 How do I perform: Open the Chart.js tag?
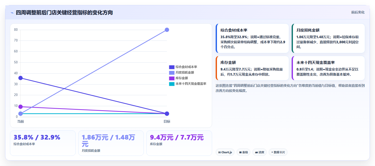pos(225,152)
